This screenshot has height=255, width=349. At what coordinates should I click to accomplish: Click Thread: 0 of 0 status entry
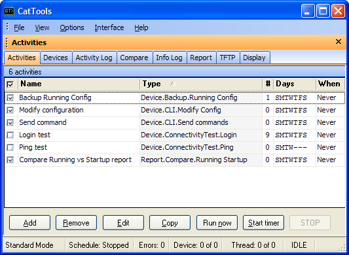click(253, 245)
